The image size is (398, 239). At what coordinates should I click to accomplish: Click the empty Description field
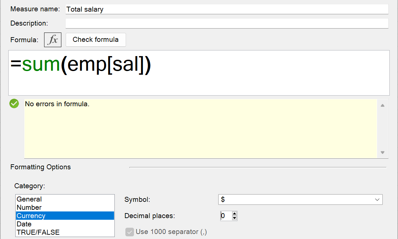click(x=227, y=23)
